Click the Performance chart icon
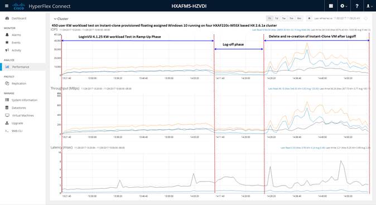This screenshot has height=205, width=376. pyautogui.click(x=7, y=67)
